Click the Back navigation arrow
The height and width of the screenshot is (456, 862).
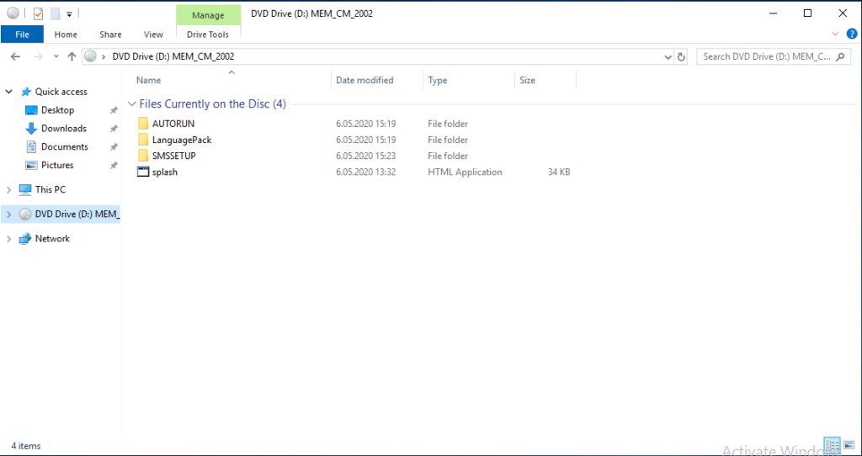(15, 56)
